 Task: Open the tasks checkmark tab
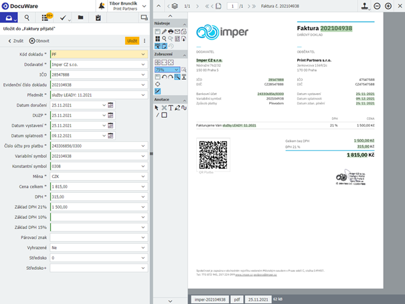[x=63, y=18]
